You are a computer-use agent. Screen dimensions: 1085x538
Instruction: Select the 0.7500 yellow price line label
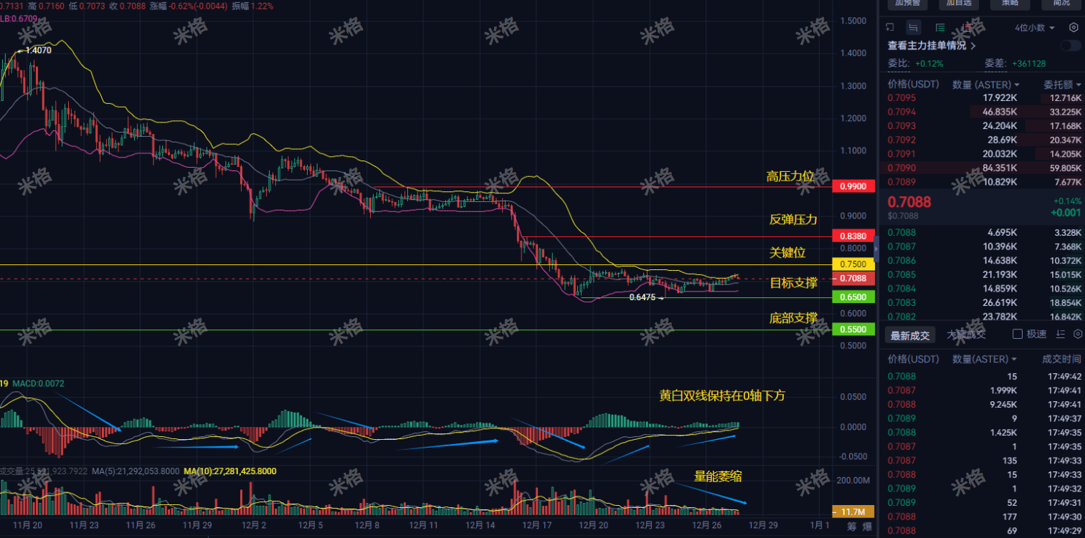pos(853,264)
